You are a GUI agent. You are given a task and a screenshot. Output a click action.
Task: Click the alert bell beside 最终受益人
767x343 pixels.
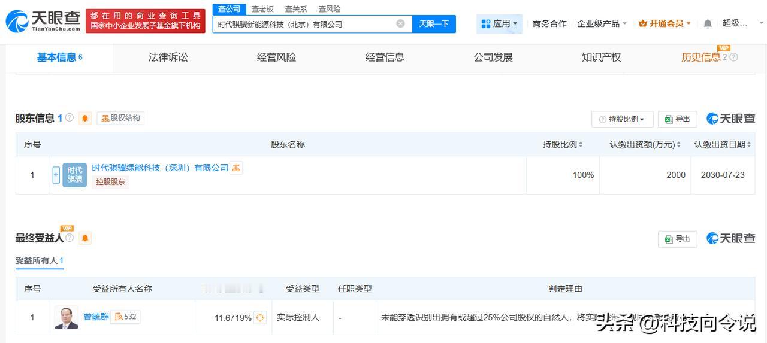(x=85, y=238)
